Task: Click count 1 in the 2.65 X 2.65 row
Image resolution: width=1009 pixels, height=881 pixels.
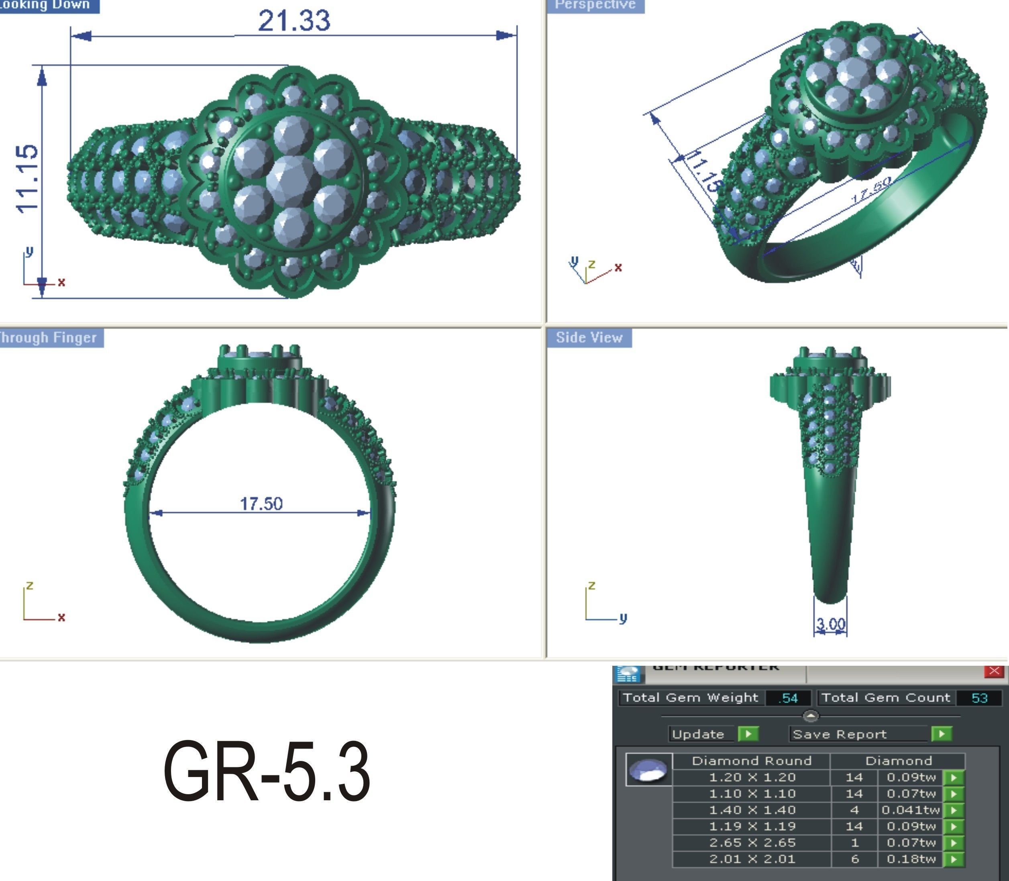Action: click(x=854, y=843)
